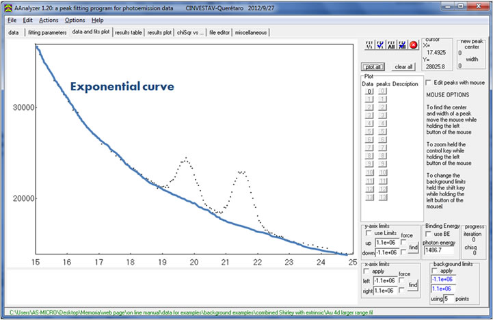Open the Actions menu
The image size is (493, 320).
(49, 21)
